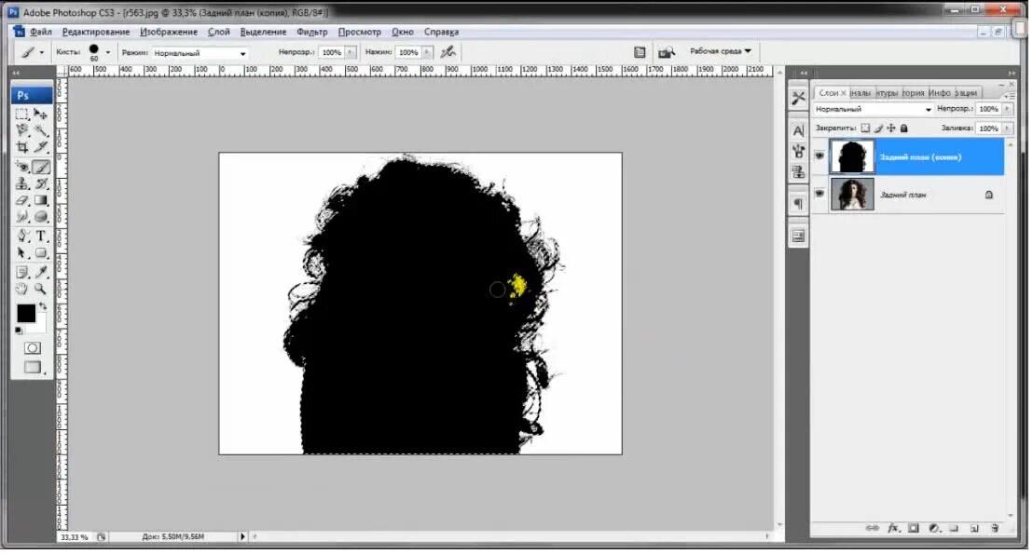The height and width of the screenshot is (554, 1033).
Task: Open the 'Просмотр' menu
Action: point(360,32)
